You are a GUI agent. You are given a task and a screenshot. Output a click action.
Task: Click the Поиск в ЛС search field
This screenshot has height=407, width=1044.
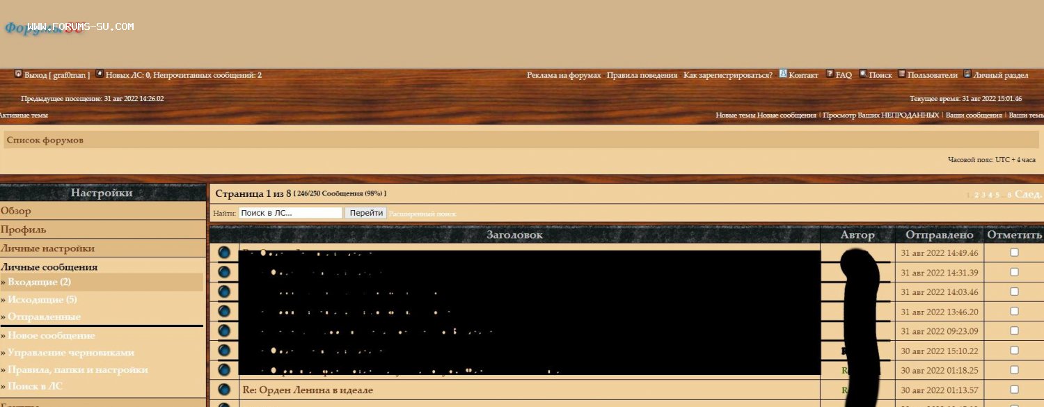tap(290, 213)
